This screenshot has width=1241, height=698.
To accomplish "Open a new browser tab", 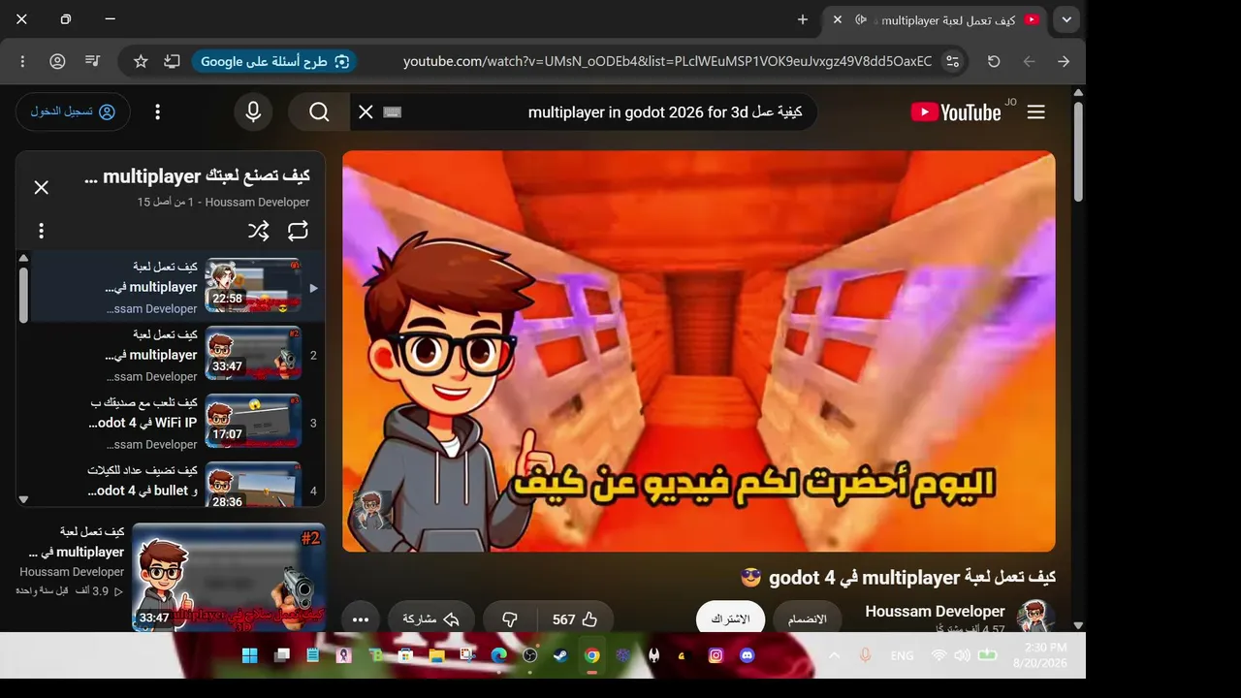I will (x=803, y=19).
